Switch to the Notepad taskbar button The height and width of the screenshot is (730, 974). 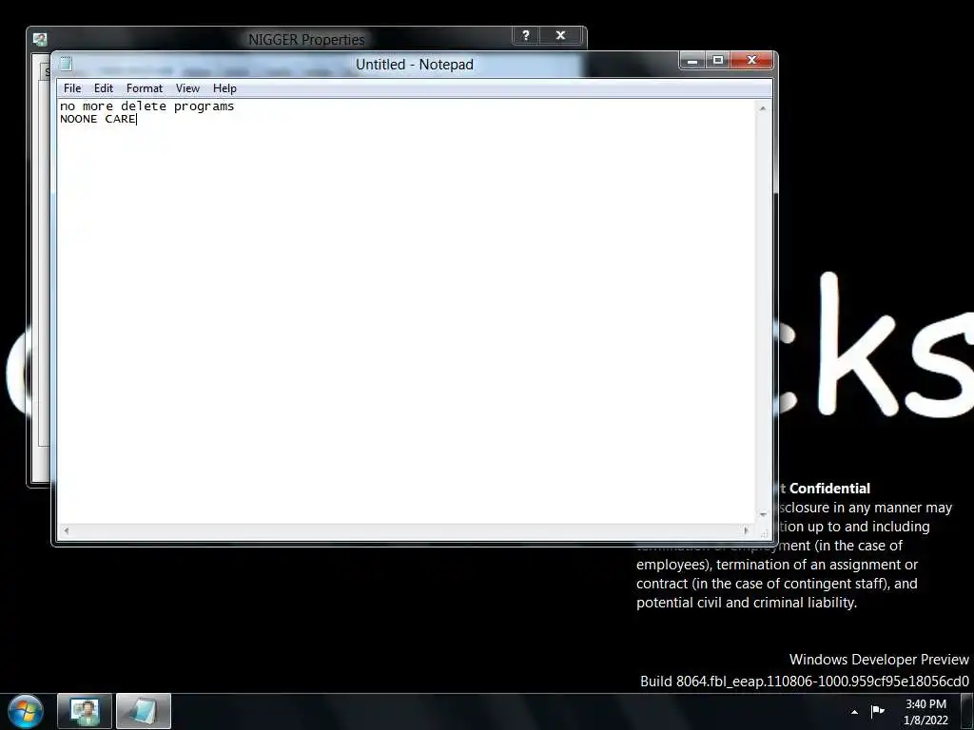143,711
